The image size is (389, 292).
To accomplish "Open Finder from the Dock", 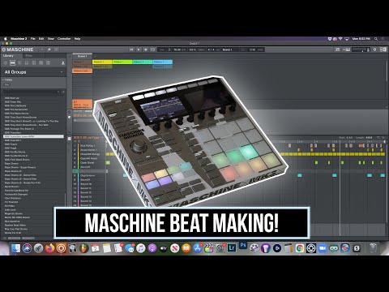I will [15, 248].
